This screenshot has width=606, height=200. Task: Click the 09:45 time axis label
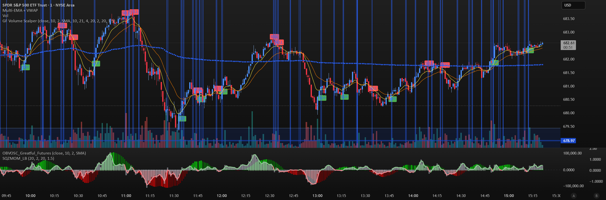(x=7, y=196)
